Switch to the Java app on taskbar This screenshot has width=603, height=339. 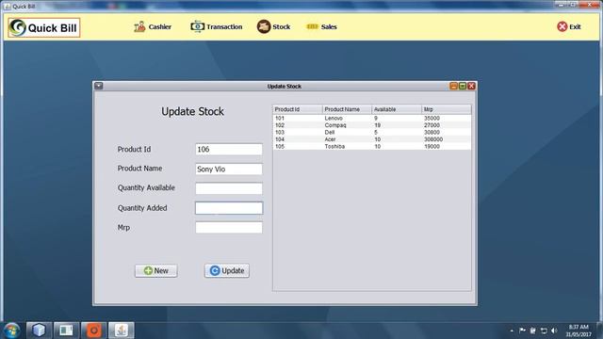pyautogui.click(x=122, y=331)
